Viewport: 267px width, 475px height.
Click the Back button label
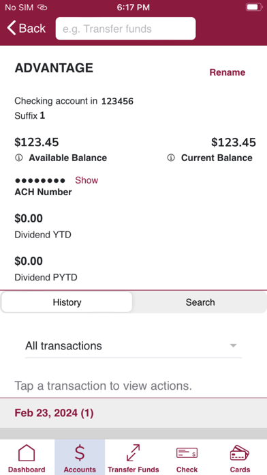32,29
